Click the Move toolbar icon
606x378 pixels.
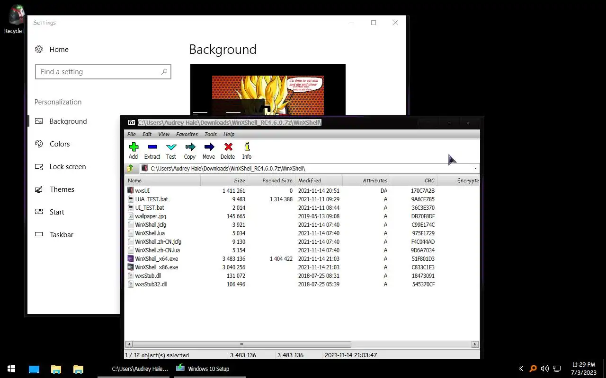pyautogui.click(x=209, y=147)
